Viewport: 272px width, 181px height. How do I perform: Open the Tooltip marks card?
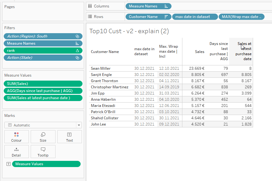43,152
